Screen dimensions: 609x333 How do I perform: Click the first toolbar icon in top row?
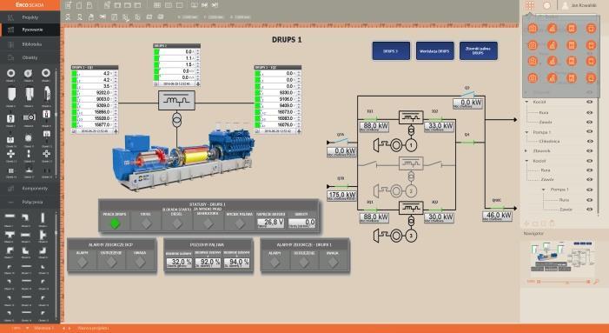coord(69,5)
